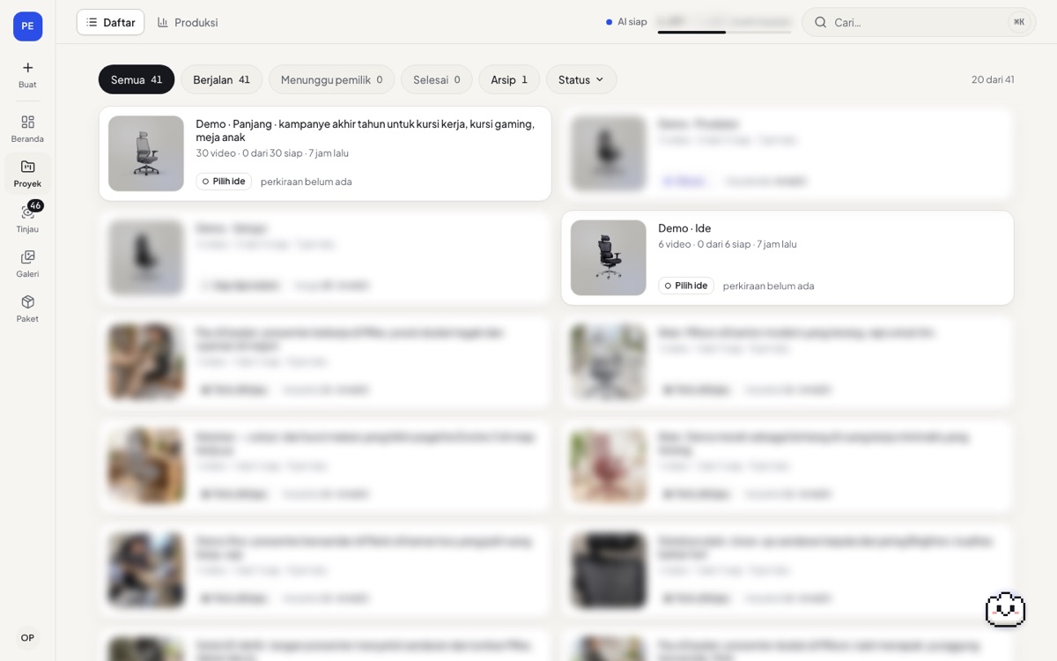Open the Paket sidebar item
Viewport: 1057px width, 661px height.
pos(27,308)
